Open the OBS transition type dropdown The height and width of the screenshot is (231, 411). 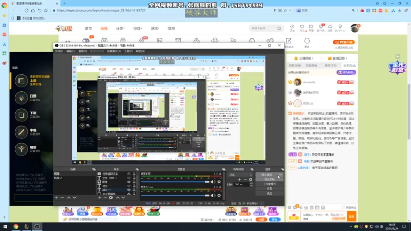240,175
